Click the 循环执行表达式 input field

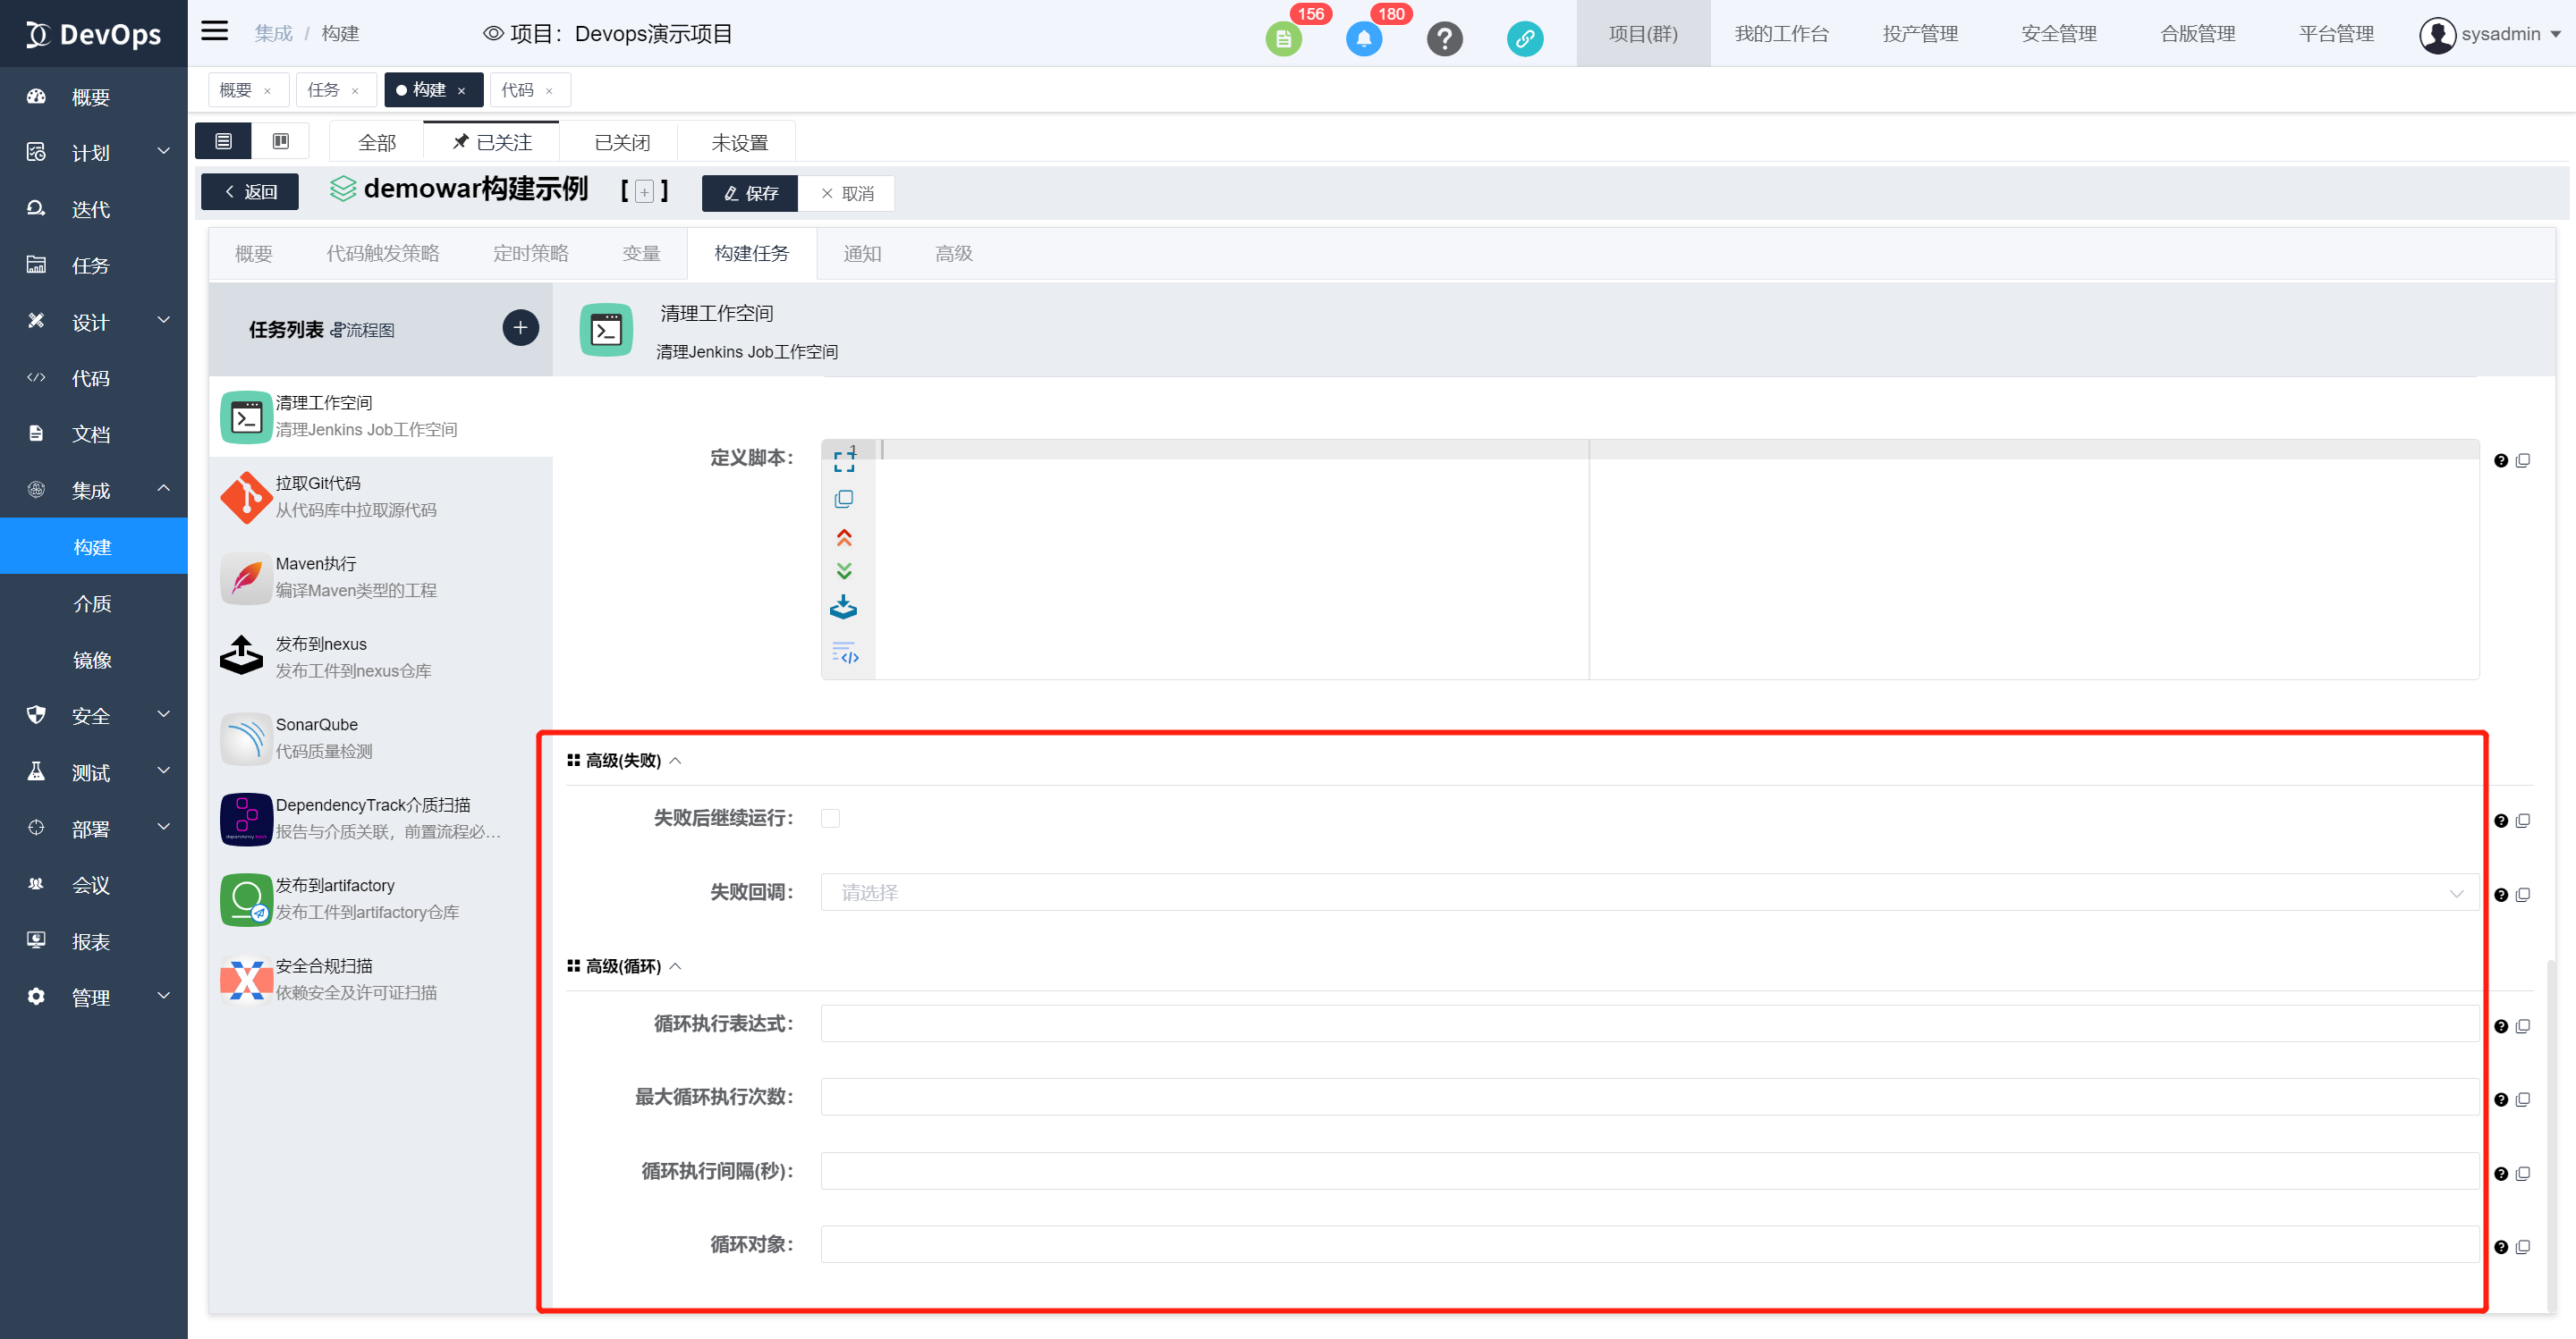(x=1648, y=1023)
